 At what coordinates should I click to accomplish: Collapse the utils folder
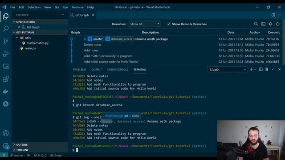[x=17, y=38]
